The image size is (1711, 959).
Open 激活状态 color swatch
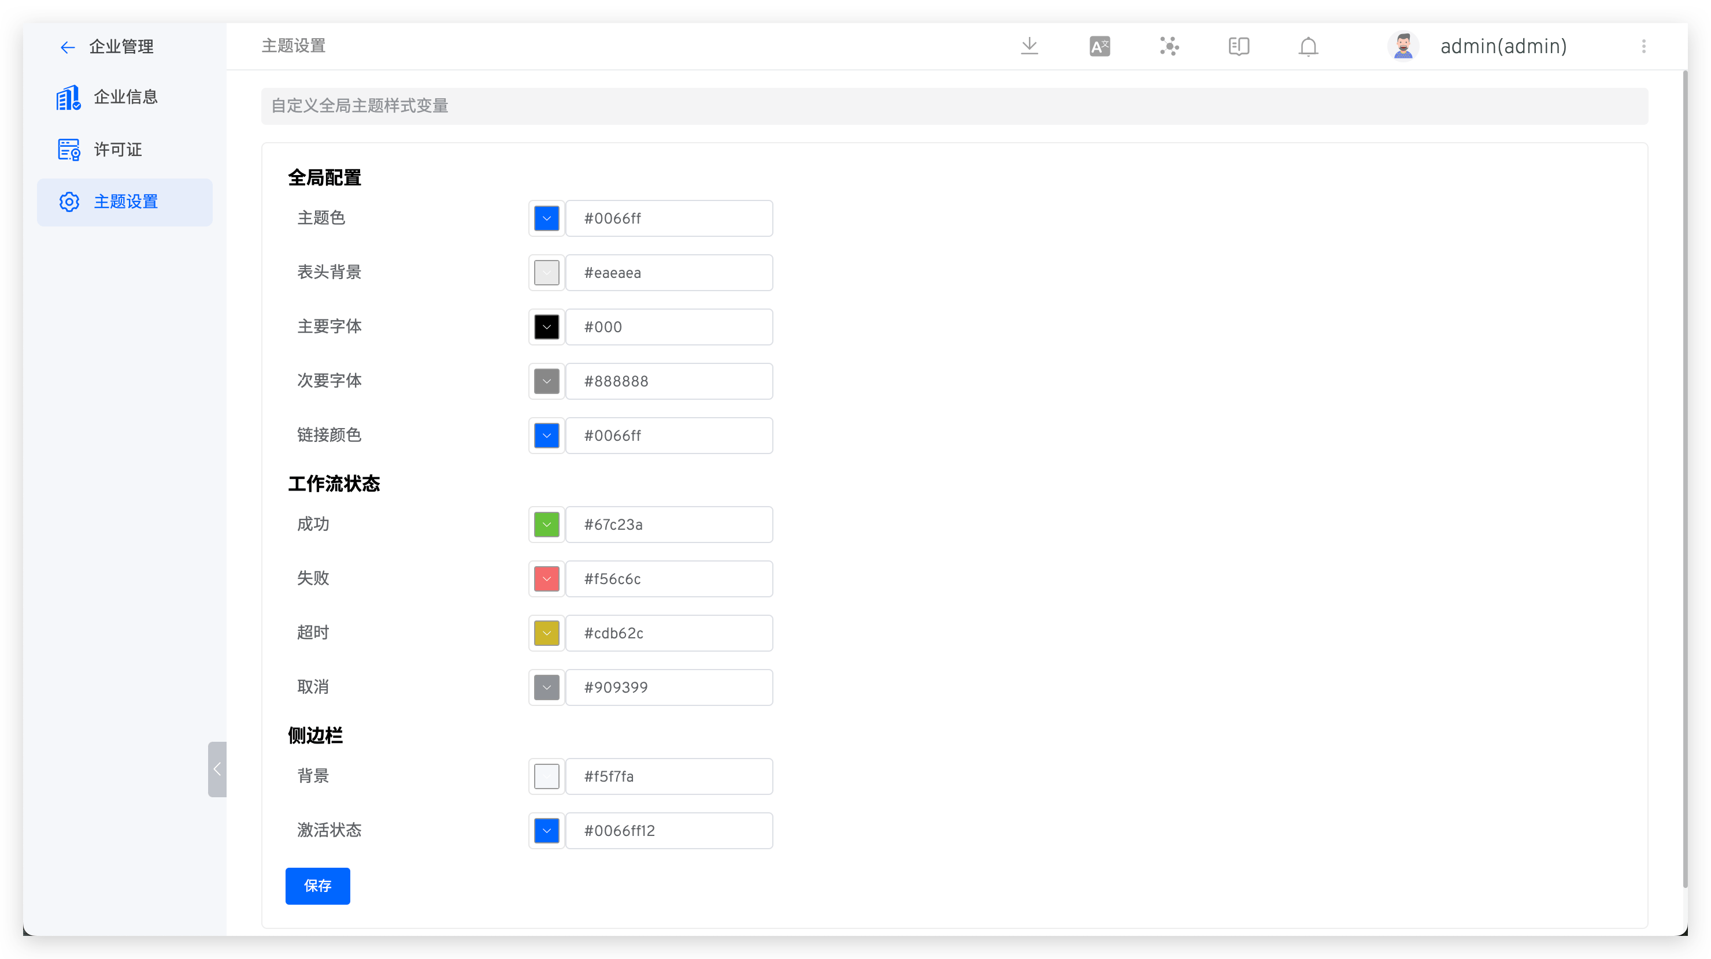pyautogui.click(x=547, y=830)
